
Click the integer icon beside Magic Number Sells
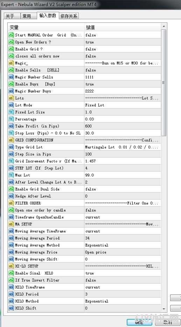click(x=11, y=77)
